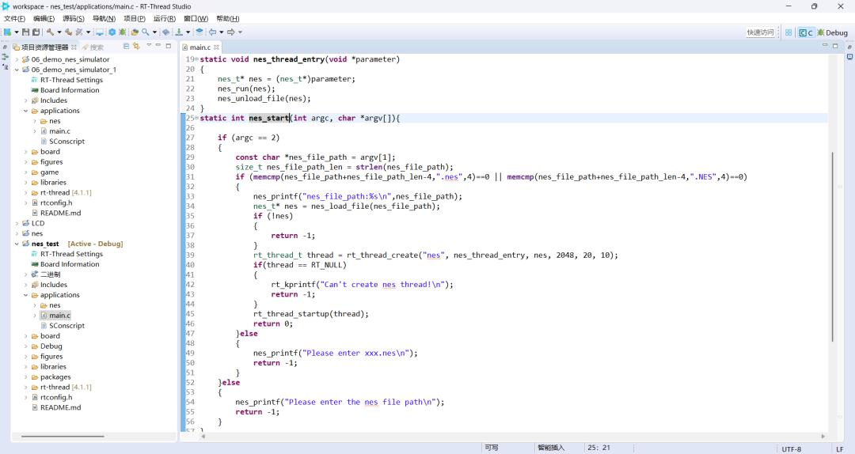Switch to the Debug perspective
This screenshot has height=454, width=855.
coord(832,32)
